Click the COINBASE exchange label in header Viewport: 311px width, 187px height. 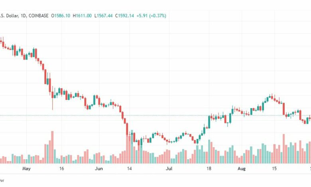39,16
